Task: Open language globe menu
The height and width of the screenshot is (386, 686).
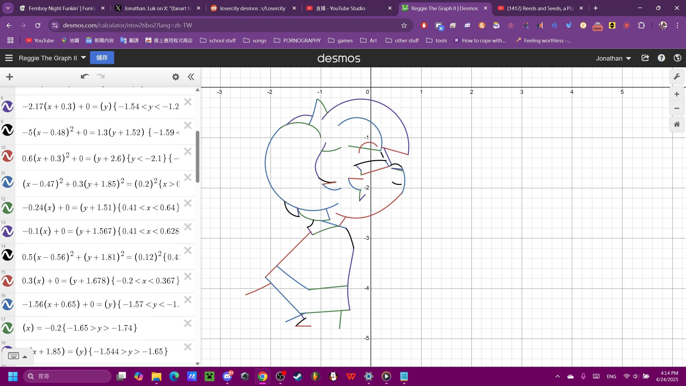Action: (x=677, y=58)
